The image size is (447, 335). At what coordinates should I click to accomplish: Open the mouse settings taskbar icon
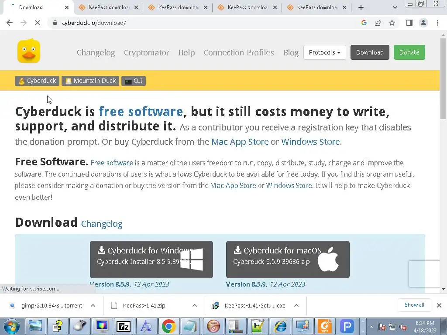(79, 326)
